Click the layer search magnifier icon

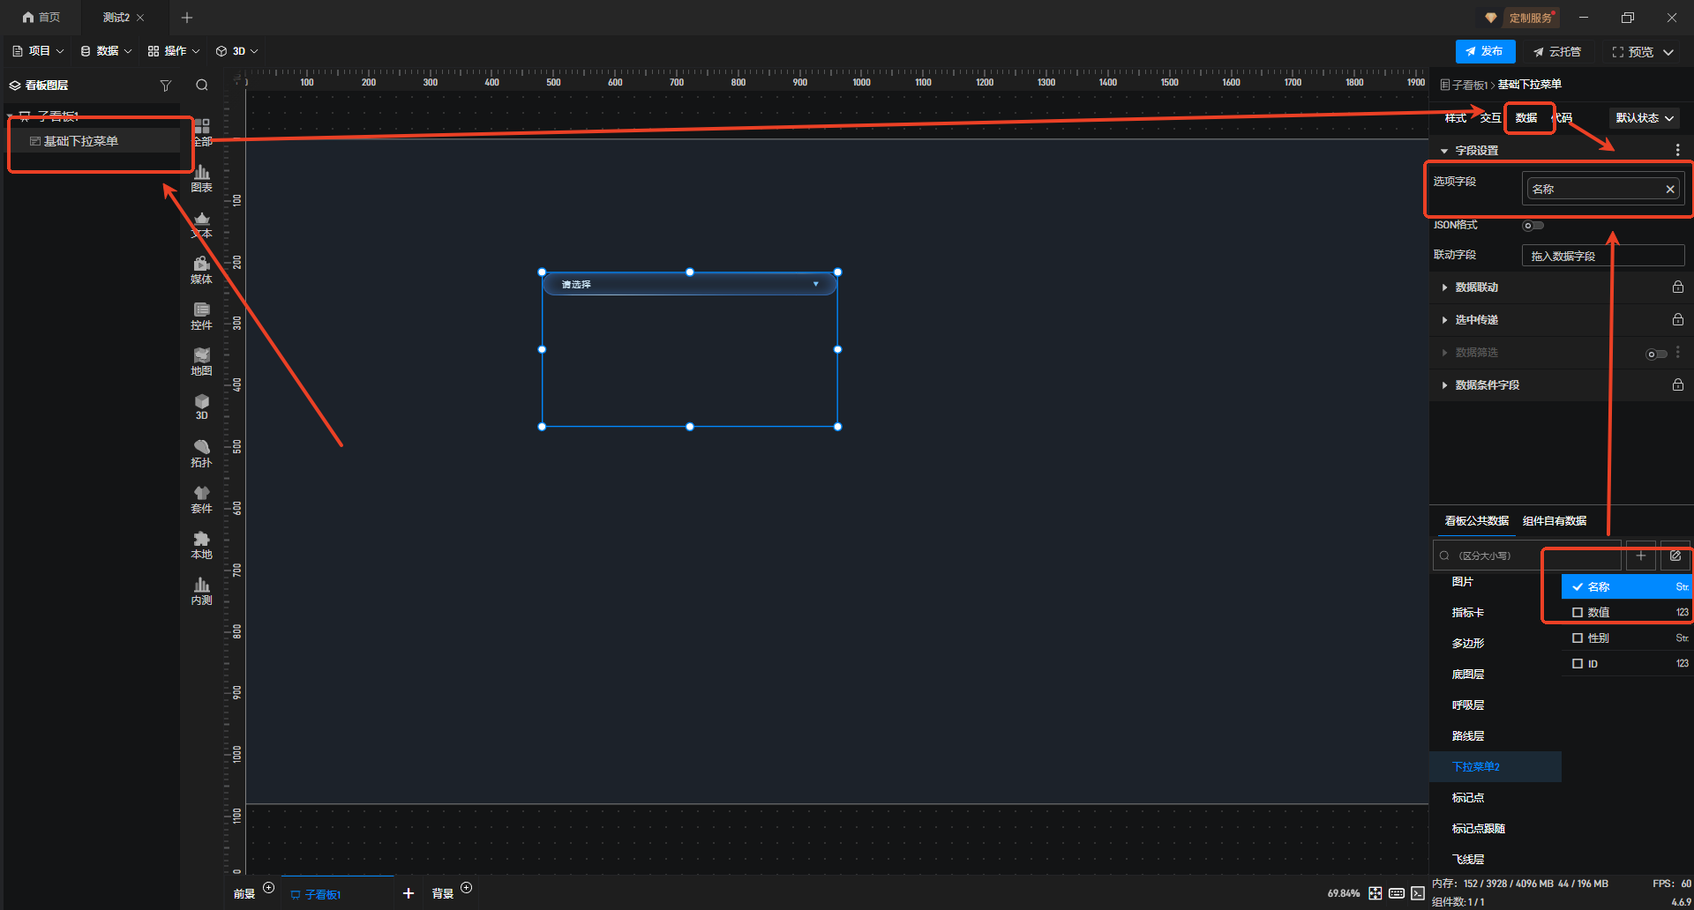202,86
